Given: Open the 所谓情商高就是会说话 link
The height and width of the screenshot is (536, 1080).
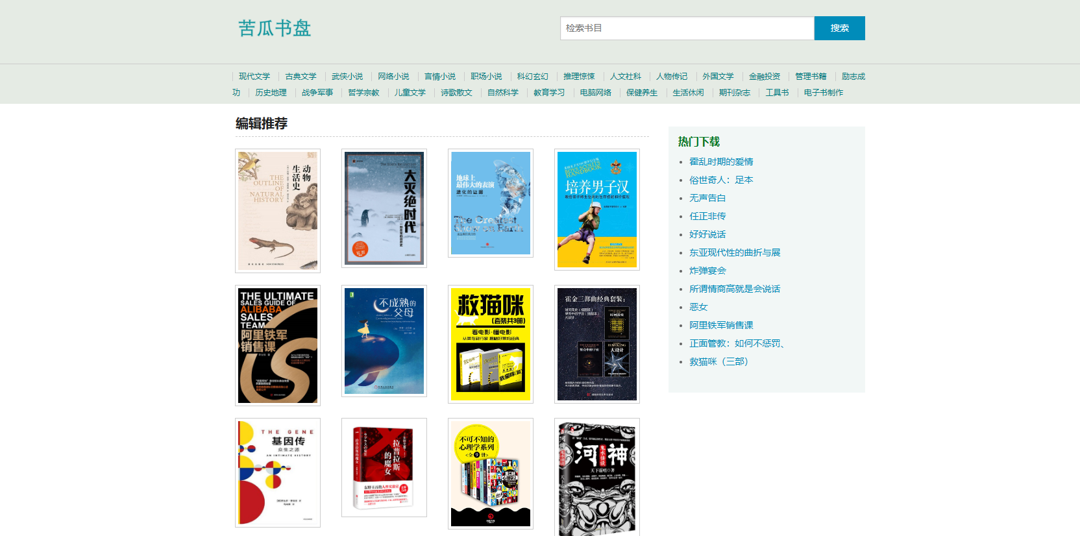Looking at the screenshot, I should pos(735,289).
